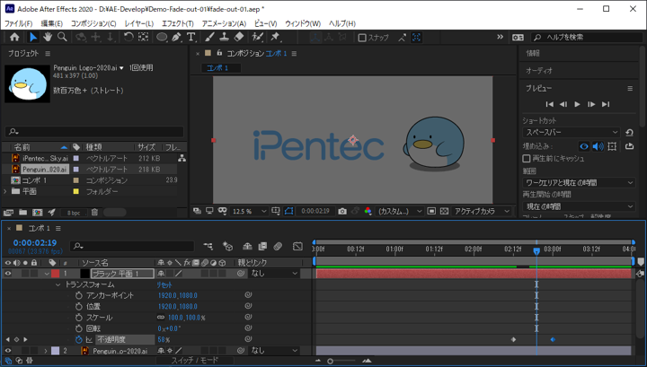Select the Ellipse shape tool
Image resolution: width=647 pixels, height=367 pixels.
[x=162, y=38]
